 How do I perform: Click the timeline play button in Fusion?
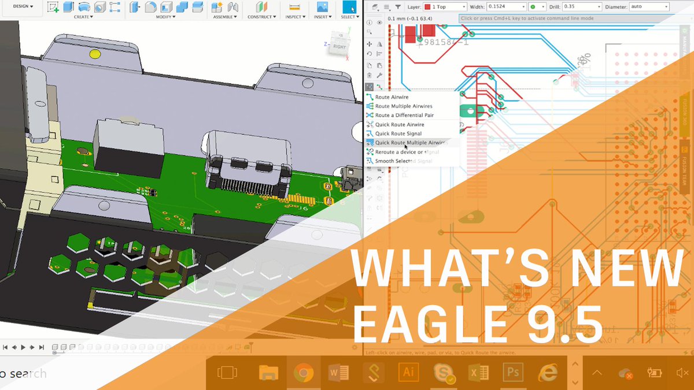(x=24, y=347)
